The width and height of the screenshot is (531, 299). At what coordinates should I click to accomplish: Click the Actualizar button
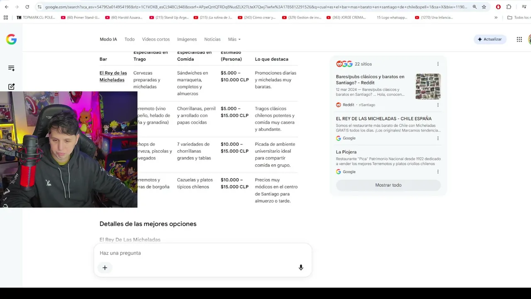coord(490,39)
